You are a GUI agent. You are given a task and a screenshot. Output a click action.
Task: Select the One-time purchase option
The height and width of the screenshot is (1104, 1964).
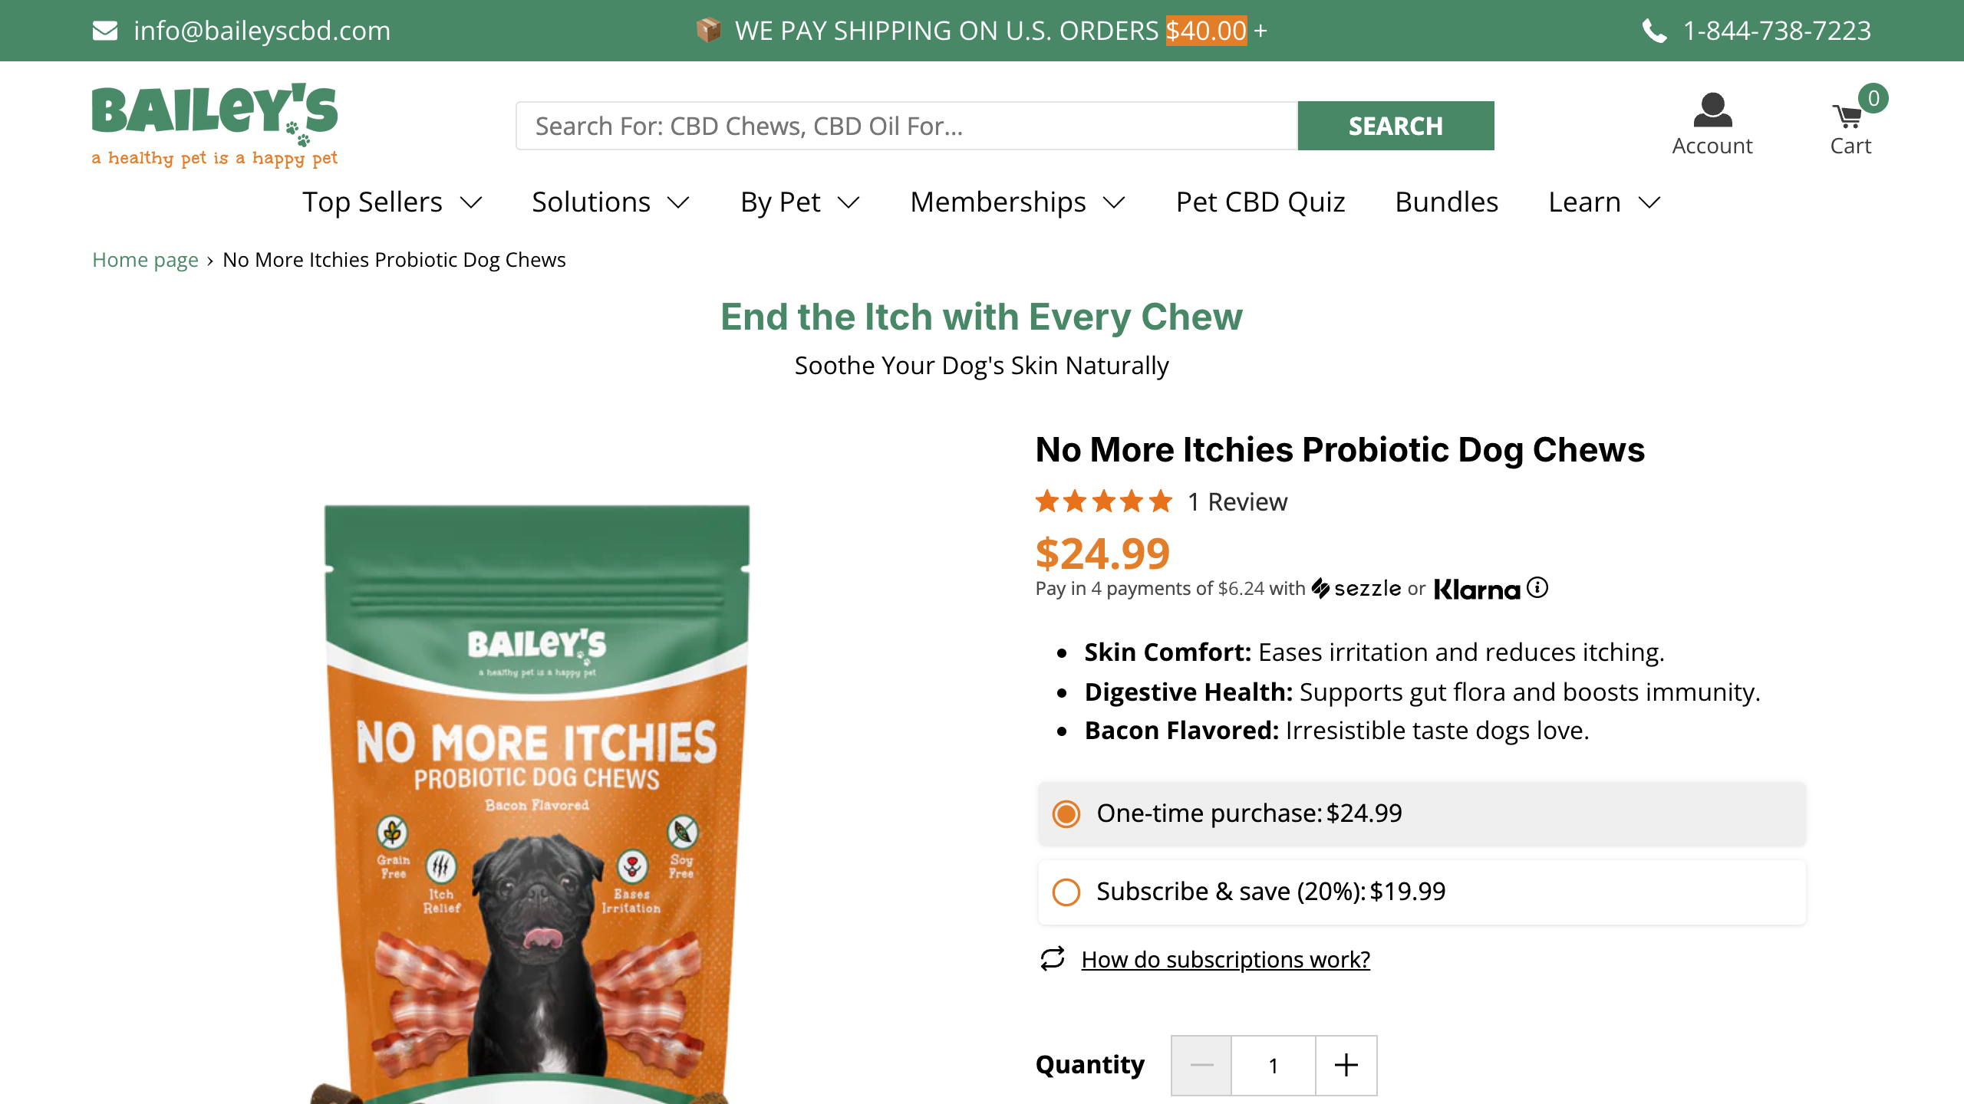pyautogui.click(x=1066, y=814)
